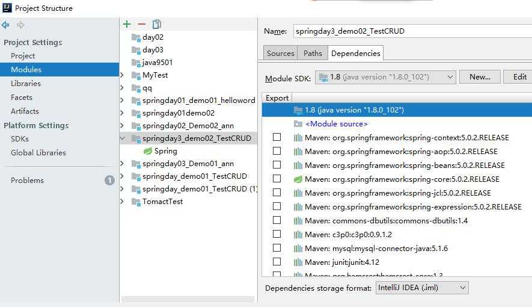Screen dimensions: 532x307
Task: Open the Facets settings section
Action: [22, 97]
